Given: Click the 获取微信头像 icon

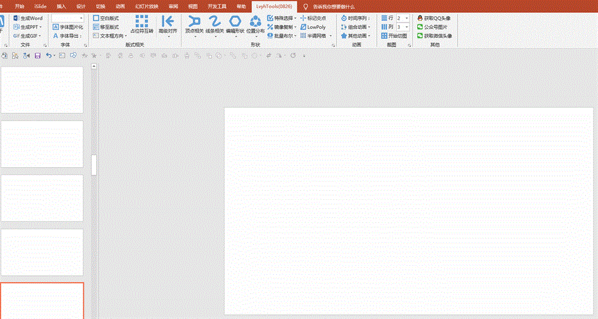Looking at the screenshot, I should pos(420,36).
